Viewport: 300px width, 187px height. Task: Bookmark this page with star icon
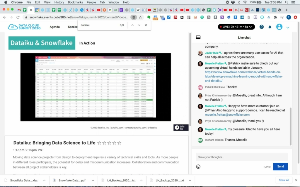coord(140,17)
